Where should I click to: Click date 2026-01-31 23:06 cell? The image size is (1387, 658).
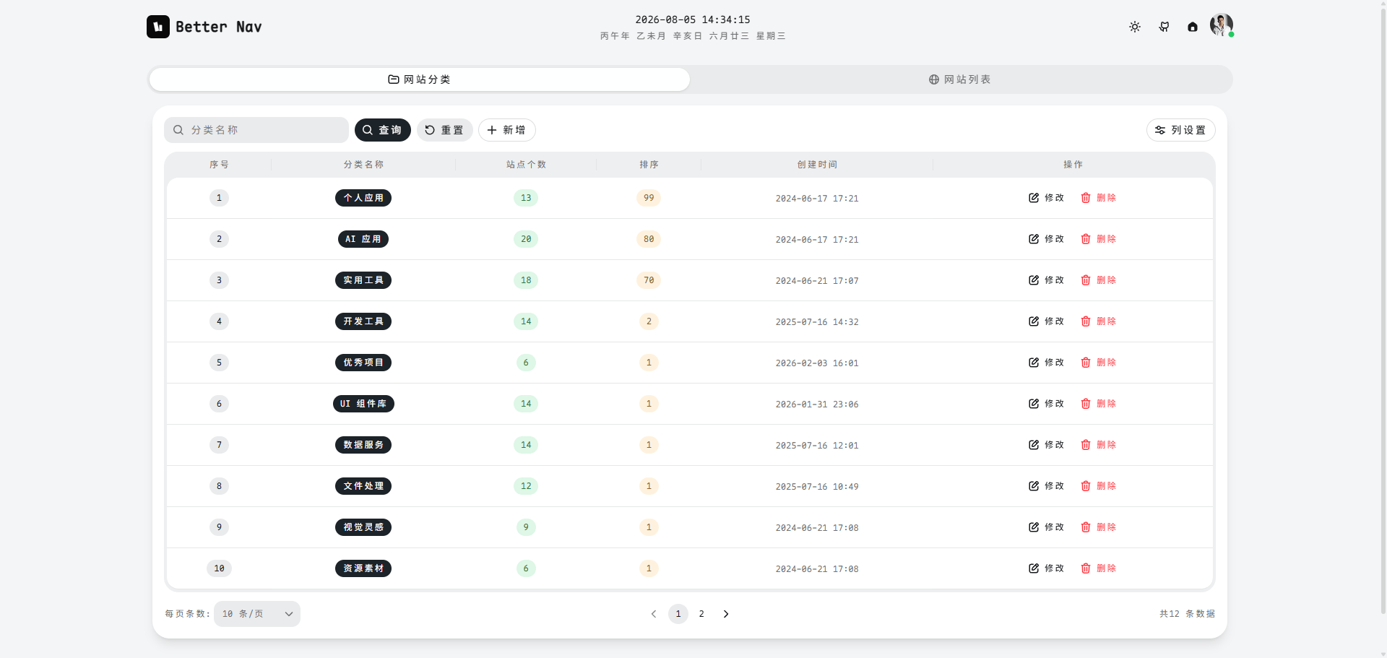(x=817, y=404)
